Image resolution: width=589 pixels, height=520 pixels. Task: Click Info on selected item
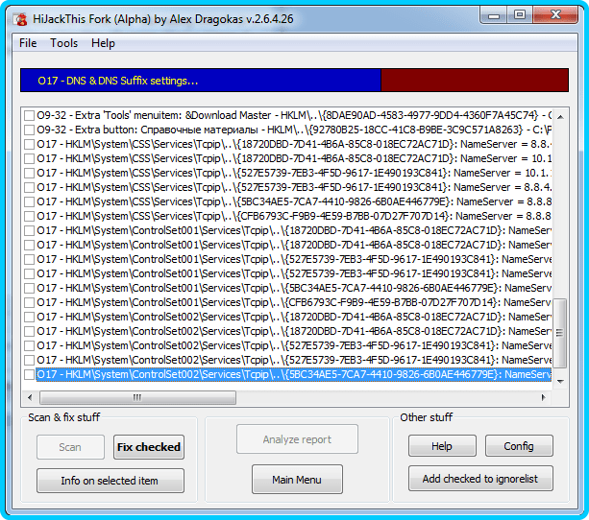(x=110, y=481)
